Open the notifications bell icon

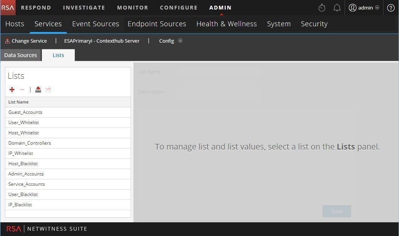[x=337, y=8]
